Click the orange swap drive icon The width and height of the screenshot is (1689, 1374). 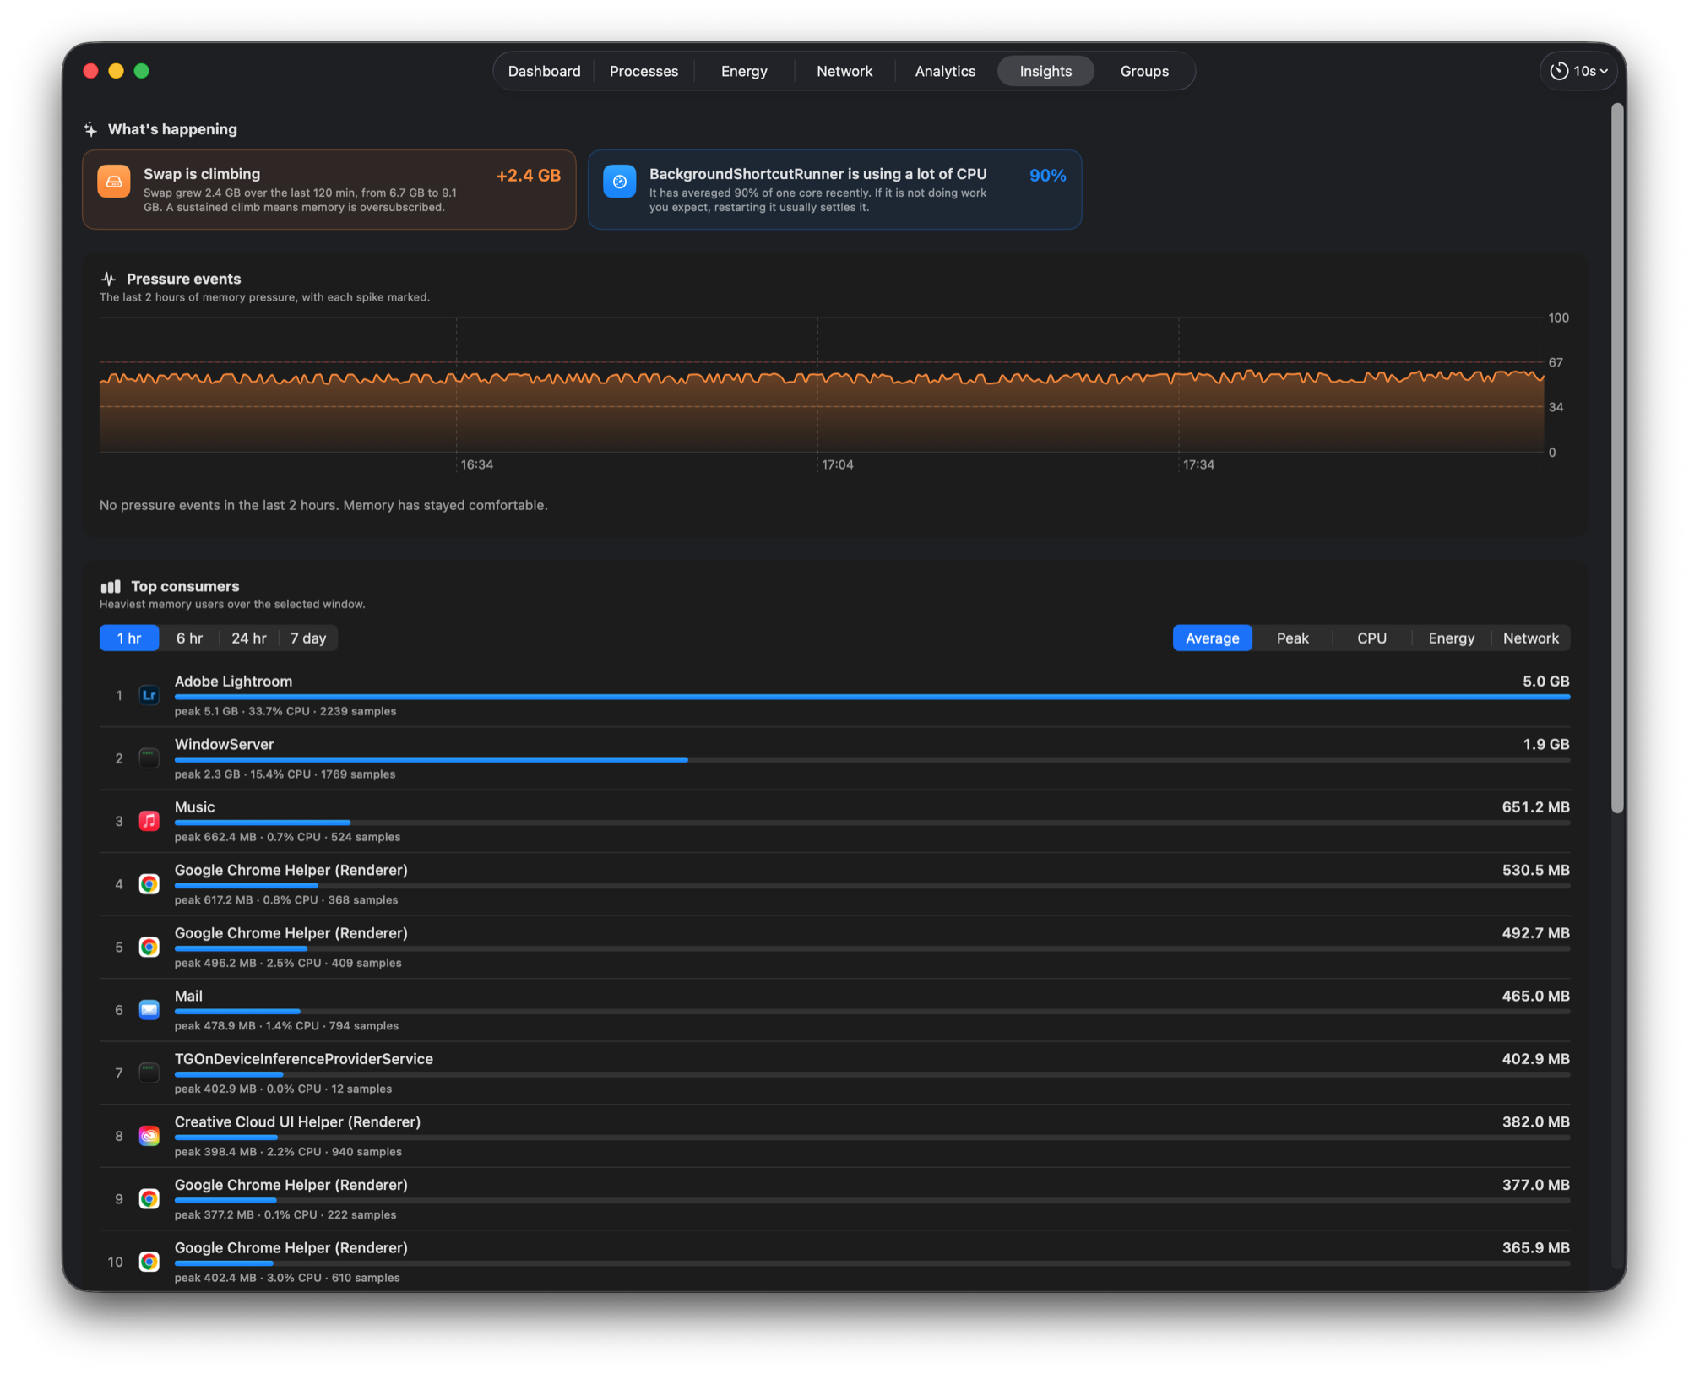click(x=114, y=182)
